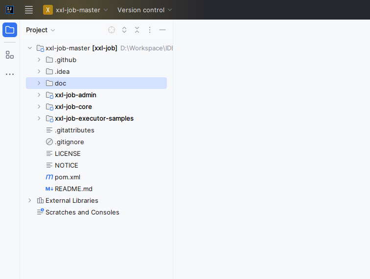
Task: Expand the xxl-job-admin module
Action: 39,95
